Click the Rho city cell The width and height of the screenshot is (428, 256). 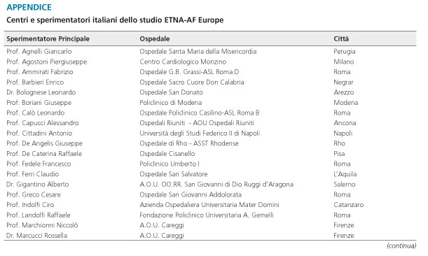(x=339, y=143)
